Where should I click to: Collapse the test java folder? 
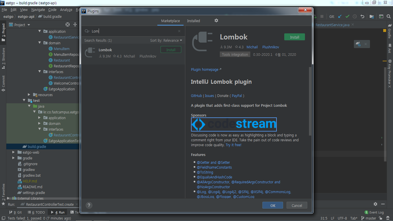click(x=29, y=106)
